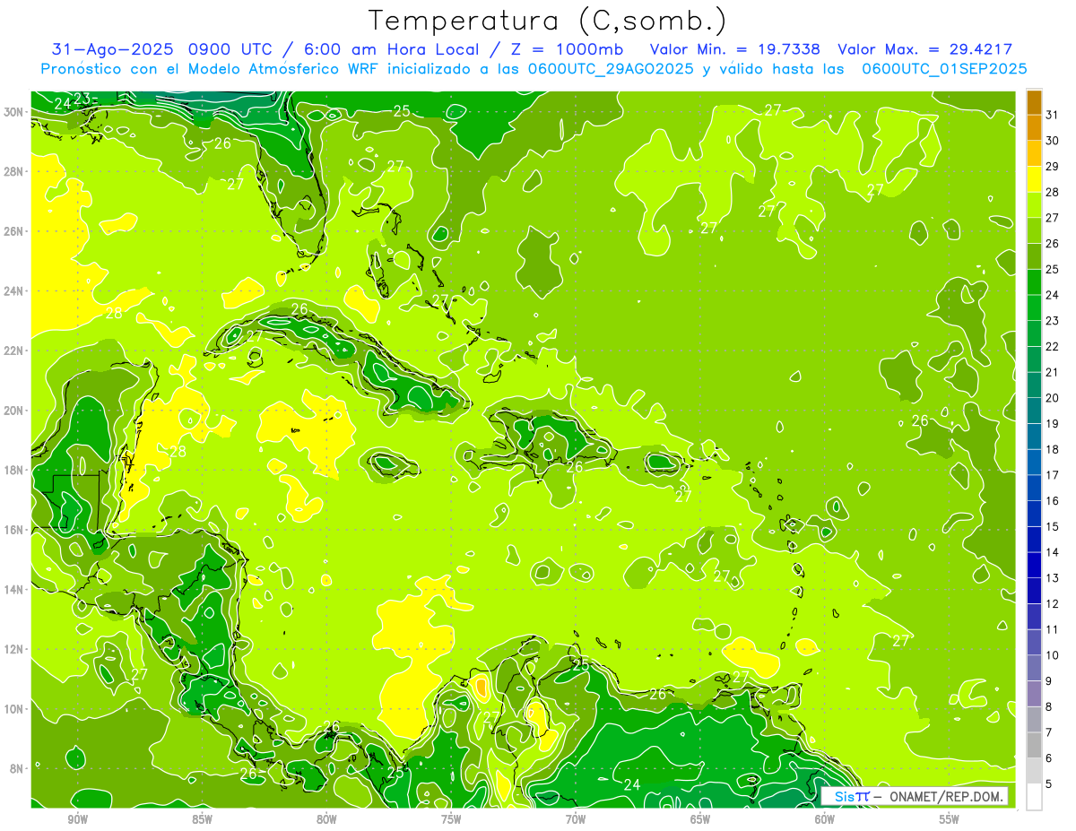Screen dimensions: 1076x831
Task: Click the orange legend segment between 30 and 31
Action: point(1034,128)
